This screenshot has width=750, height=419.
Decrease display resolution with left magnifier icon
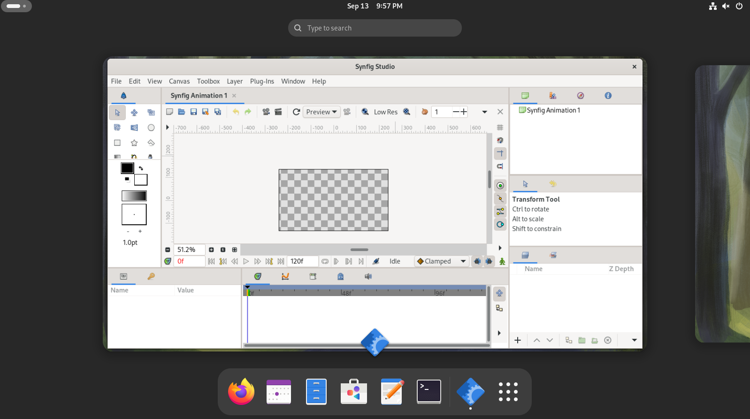(365, 112)
